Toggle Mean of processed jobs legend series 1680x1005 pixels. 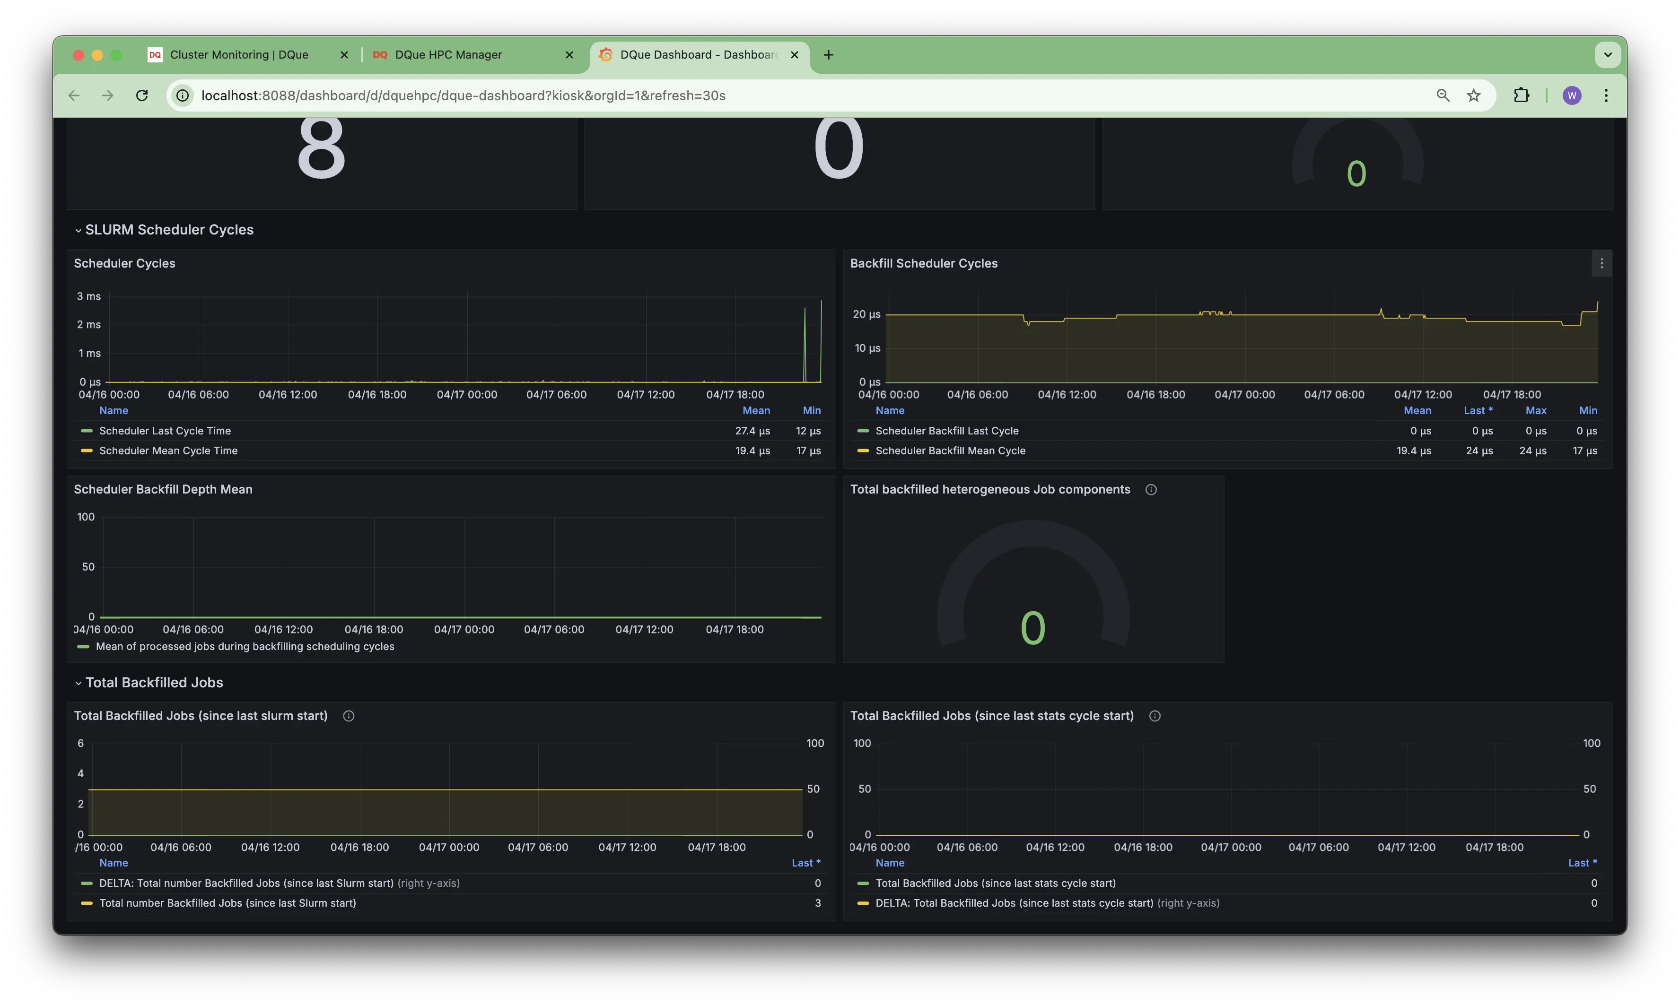pos(245,646)
